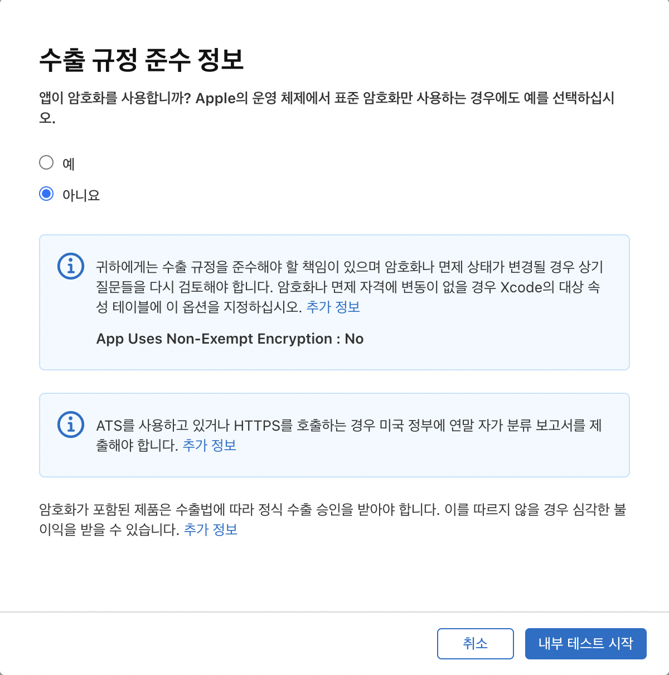
Task: Open '추가 정보' link in the ATS/HTTPS notice
Action: [x=210, y=445]
